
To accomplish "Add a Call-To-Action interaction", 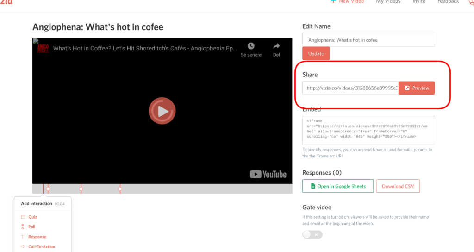I will point(42,246).
